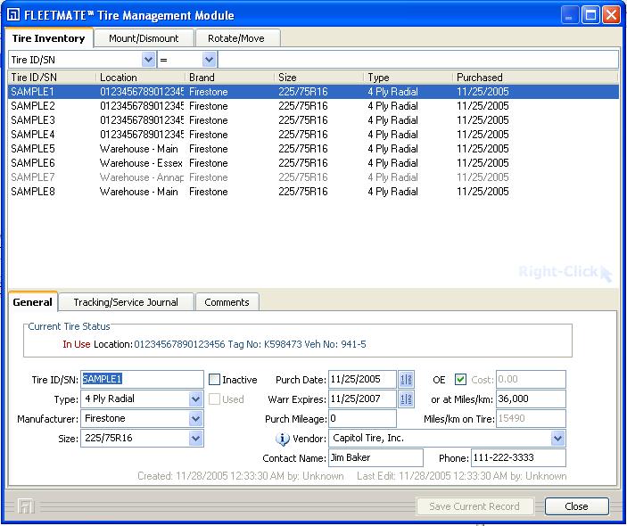Click the Save Current Record button
Image resolution: width=627 pixels, height=526 pixels.
pos(474,506)
